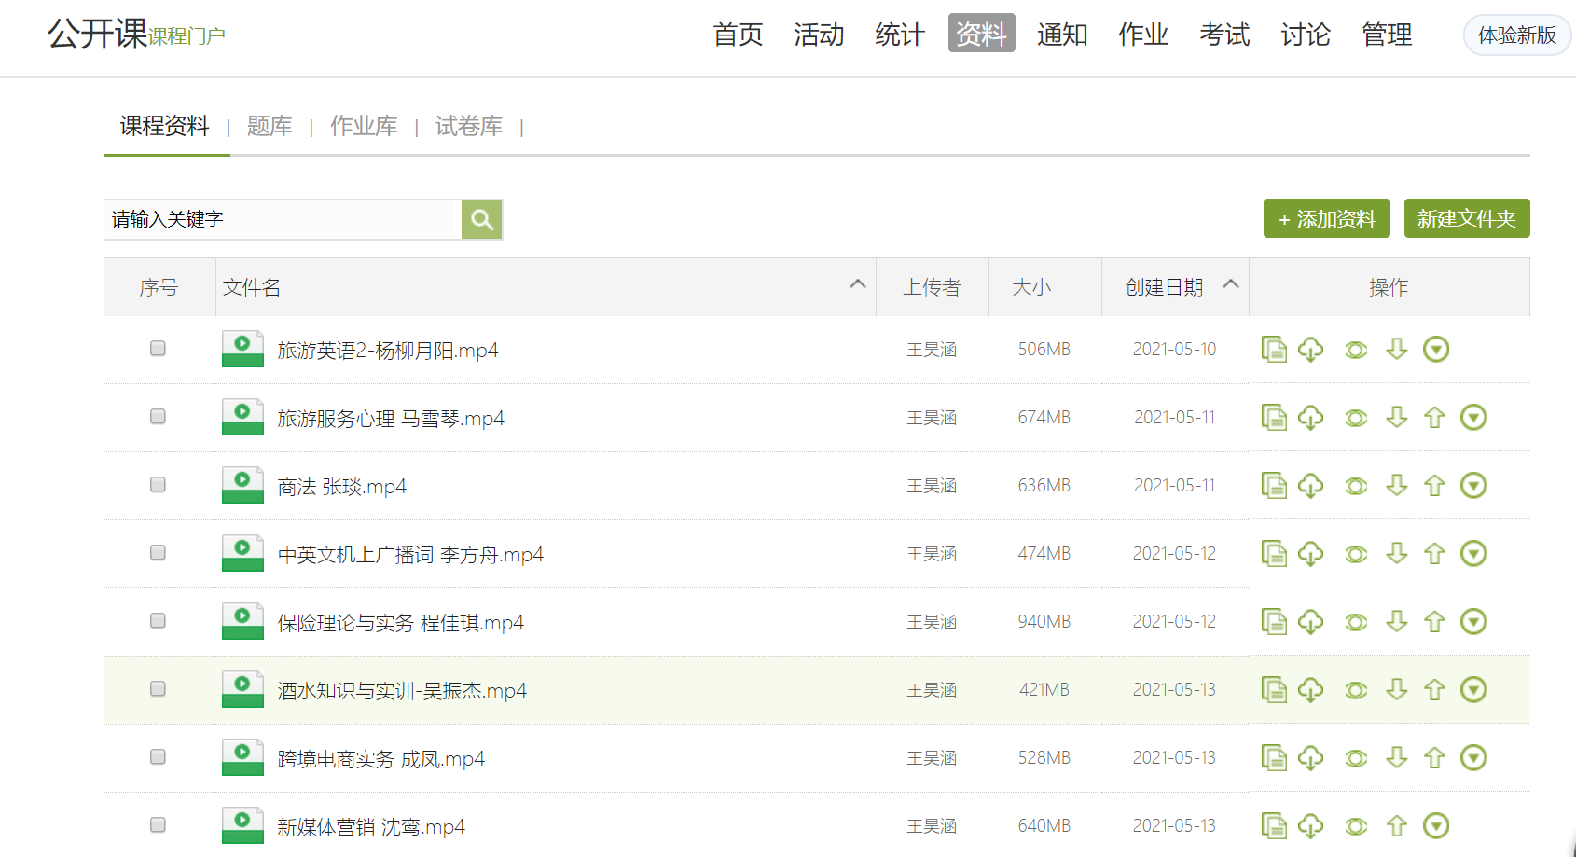Screen dimensions: 1576x857
Task: Select checkbox beside 保险理论与实务 程佳琪.mp4
Action: pos(158,621)
